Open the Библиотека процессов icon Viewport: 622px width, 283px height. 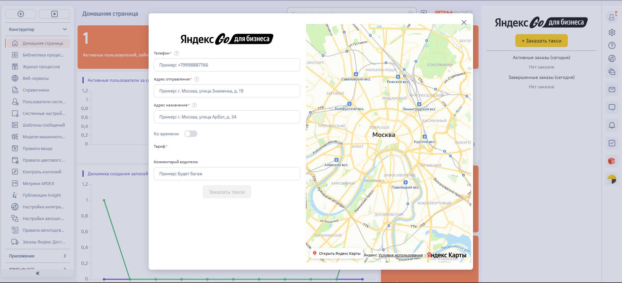(x=15, y=55)
